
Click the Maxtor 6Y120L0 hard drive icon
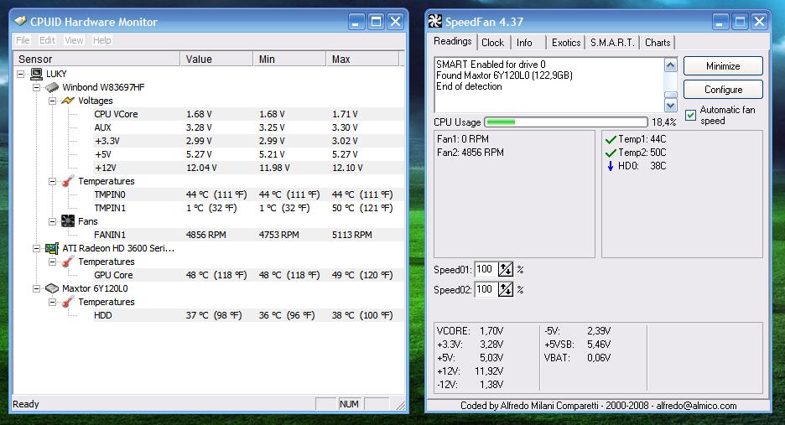coord(52,288)
